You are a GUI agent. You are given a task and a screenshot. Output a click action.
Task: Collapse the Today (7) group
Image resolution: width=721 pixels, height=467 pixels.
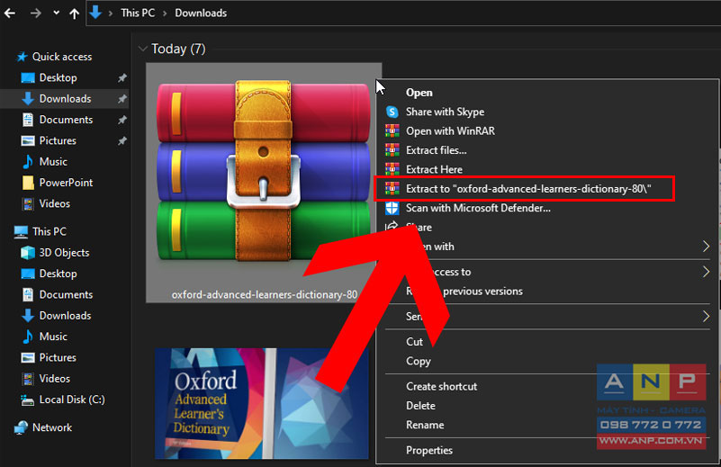(143, 49)
